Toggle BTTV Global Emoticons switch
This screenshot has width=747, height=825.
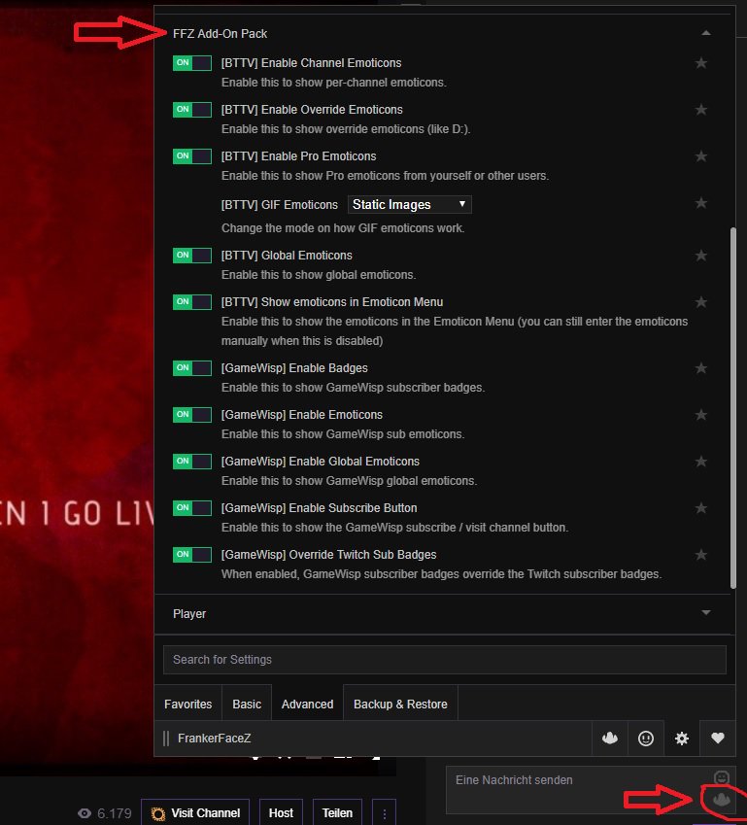click(192, 256)
